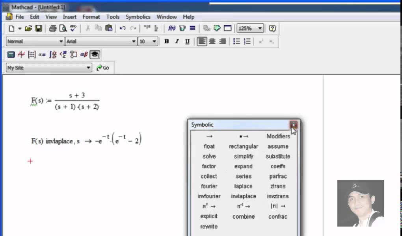This screenshot has width=402, height=236.
Task: Open the Arial font dropdown
Action: pos(134,41)
